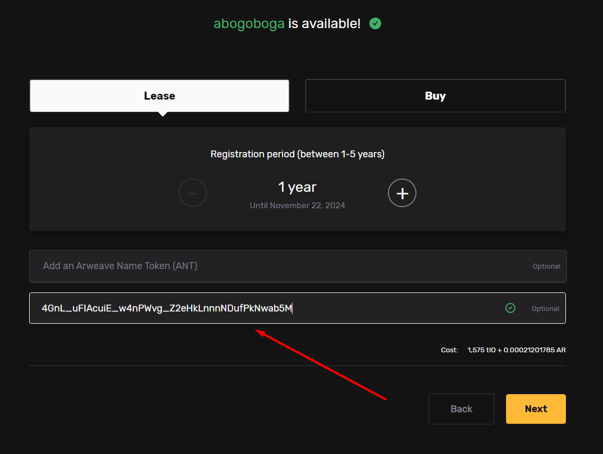This screenshot has width=603, height=454.
Task: Click the green validation check in the ID field
Action: 510,308
